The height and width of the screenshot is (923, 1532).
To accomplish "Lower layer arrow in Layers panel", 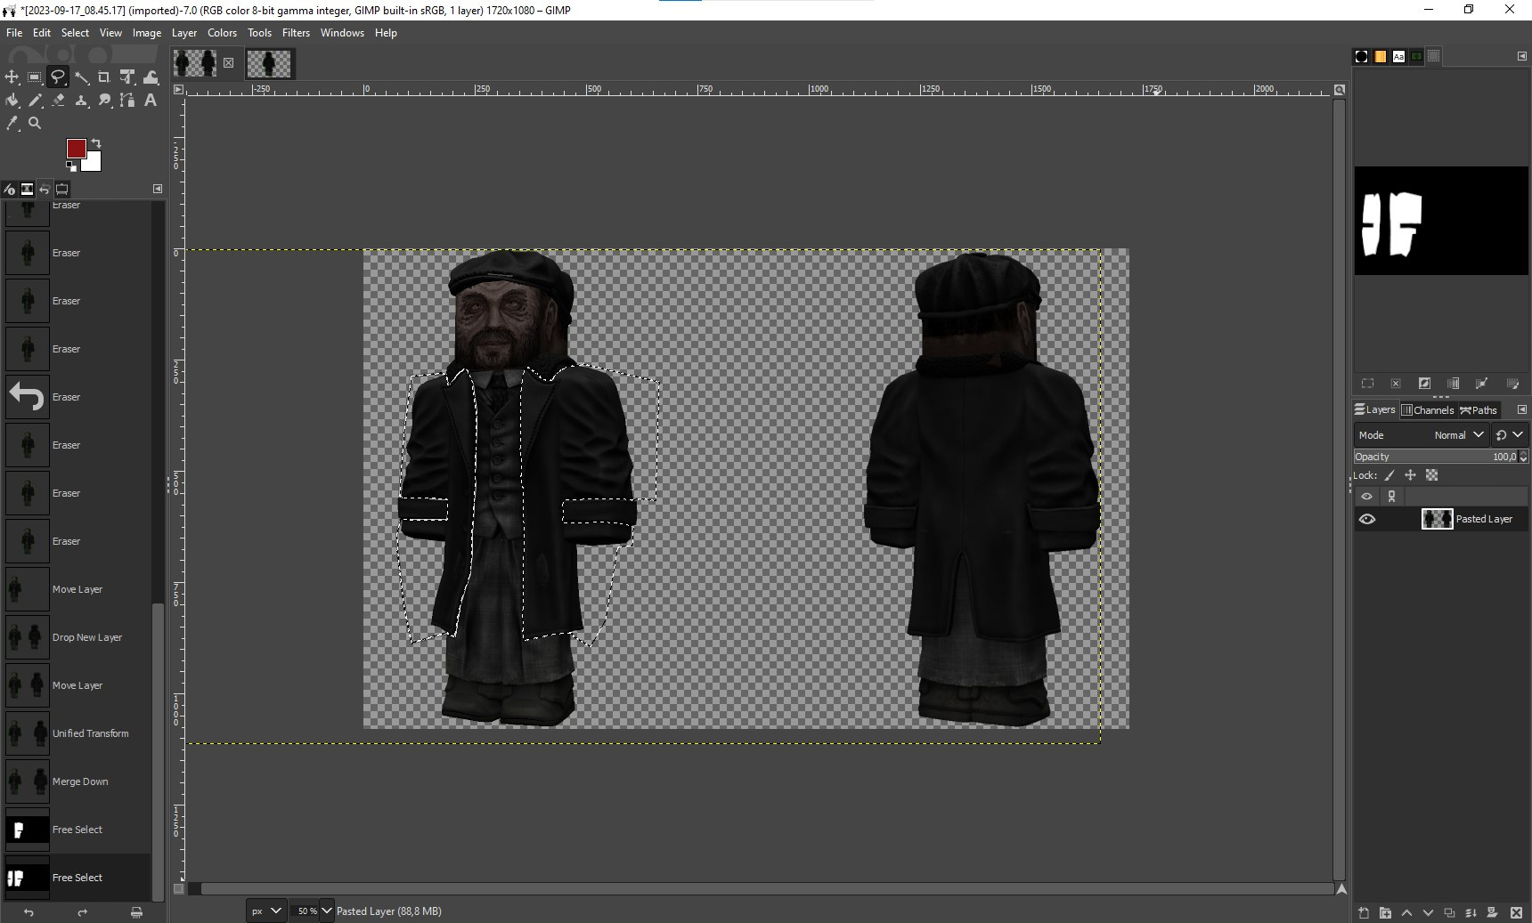I will [x=1428, y=912].
